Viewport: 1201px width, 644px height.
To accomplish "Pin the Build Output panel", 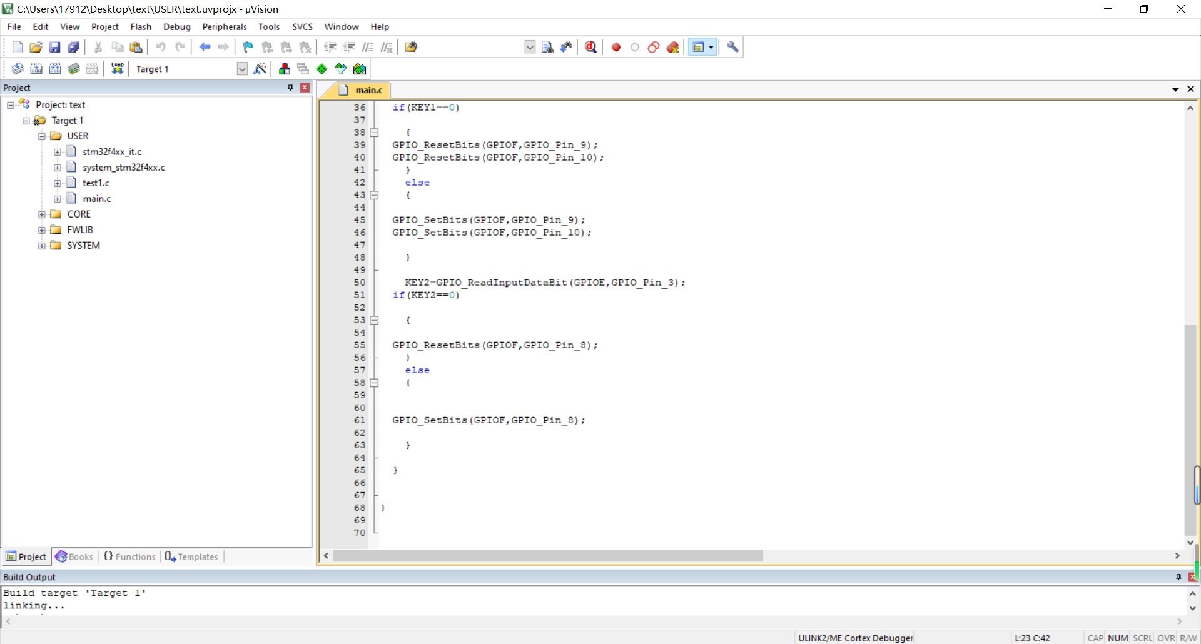I will point(1178,577).
